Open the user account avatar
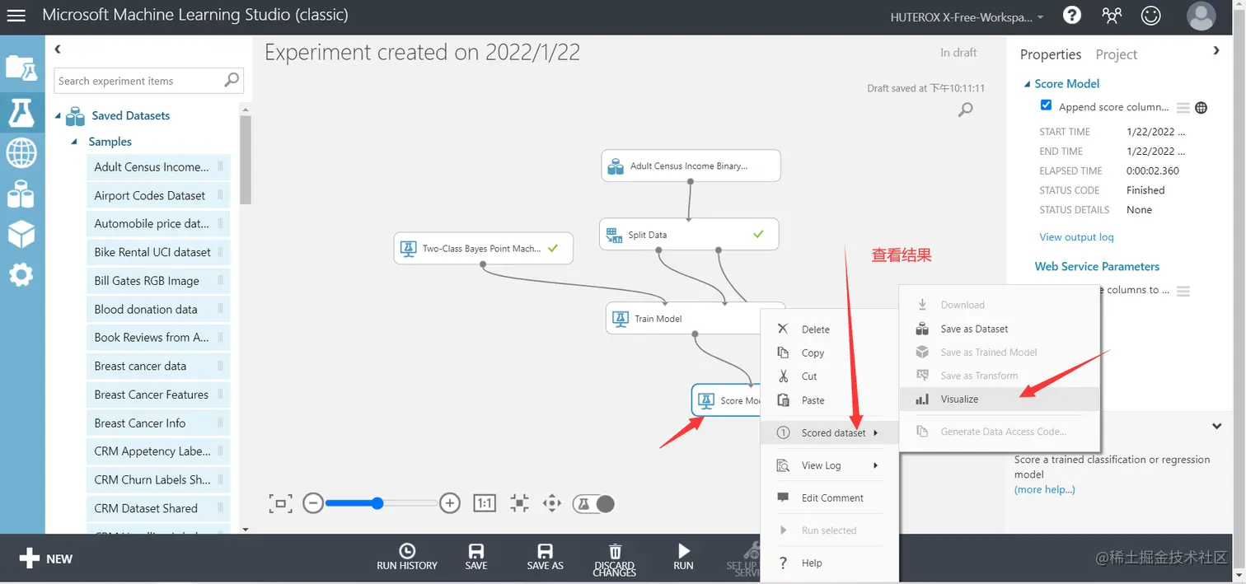 pyautogui.click(x=1201, y=16)
